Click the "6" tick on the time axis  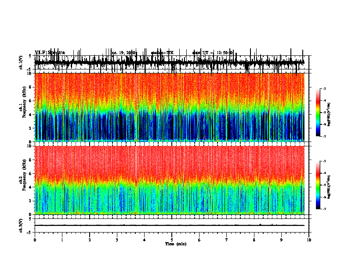tap(199, 240)
